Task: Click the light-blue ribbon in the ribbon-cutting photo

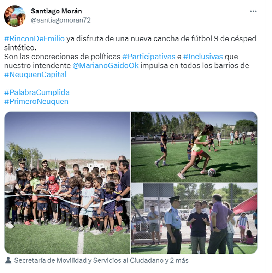Action: [67, 200]
